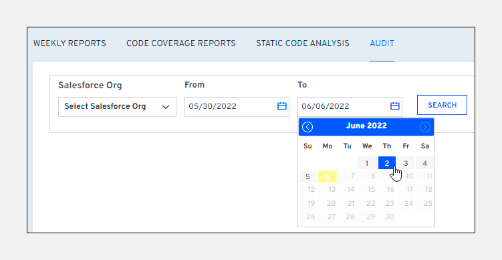Pick highlighted June 6 in the calendar

coord(327,176)
